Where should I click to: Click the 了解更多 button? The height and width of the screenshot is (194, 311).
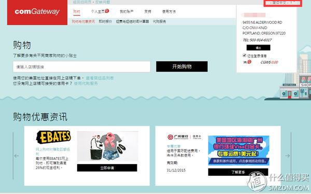point(238,172)
